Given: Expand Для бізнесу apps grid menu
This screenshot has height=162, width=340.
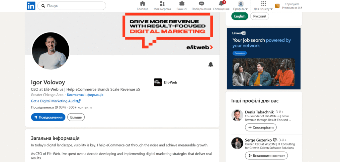Looking at the screenshot, I should (263, 6).
